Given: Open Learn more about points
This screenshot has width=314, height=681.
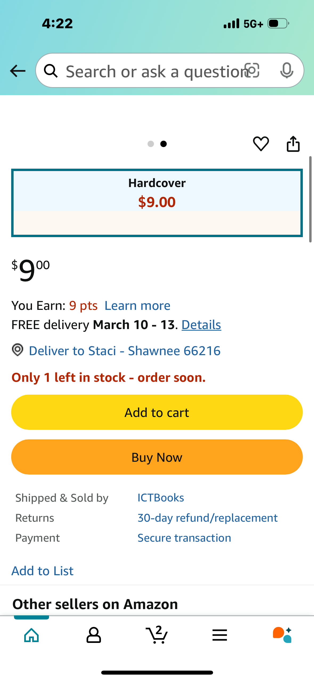Looking at the screenshot, I should pyautogui.click(x=137, y=306).
